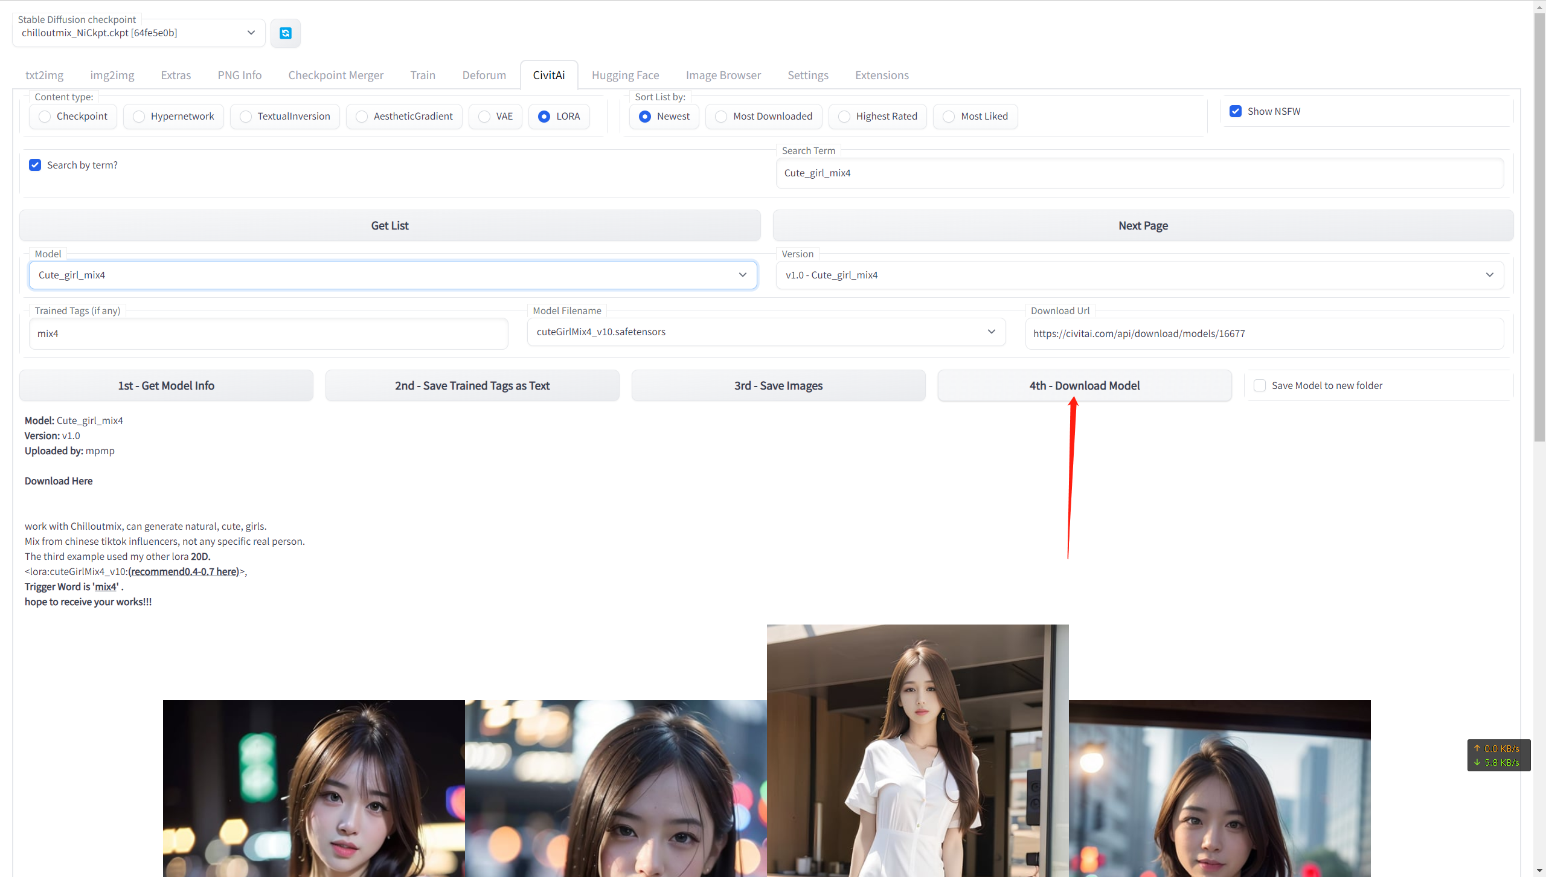
Task: Uncheck the Search by term option
Action: 35,165
